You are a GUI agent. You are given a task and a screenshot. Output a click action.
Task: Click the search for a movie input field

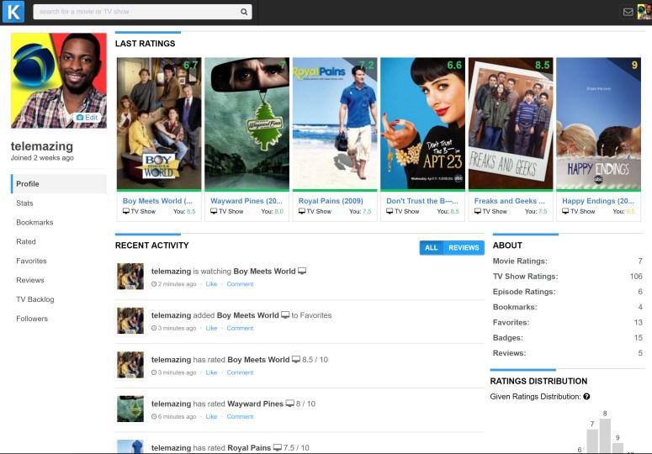(139, 13)
